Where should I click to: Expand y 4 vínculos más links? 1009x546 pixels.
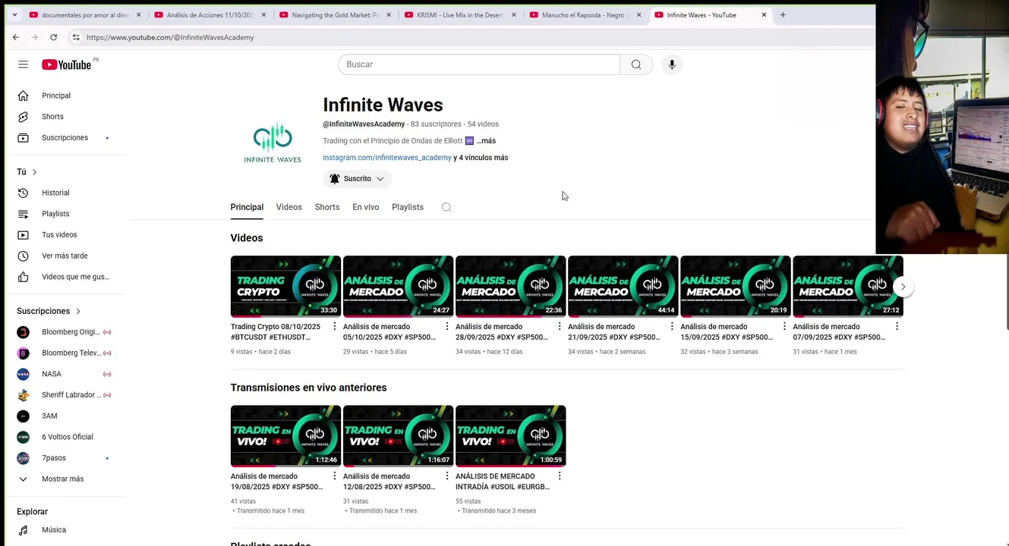pyautogui.click(x=481, y=158)
